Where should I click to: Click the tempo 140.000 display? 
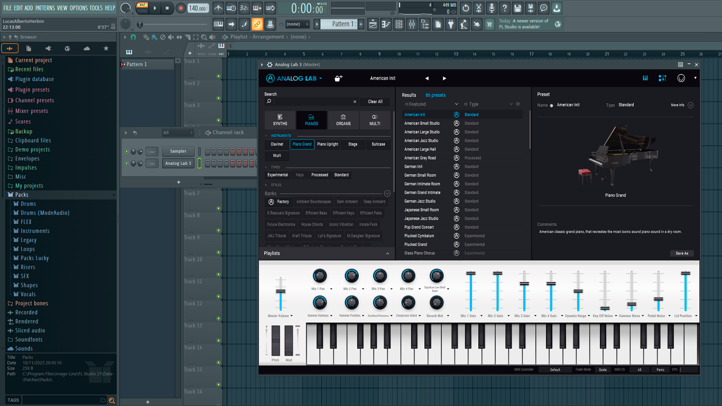click(198, 8)
